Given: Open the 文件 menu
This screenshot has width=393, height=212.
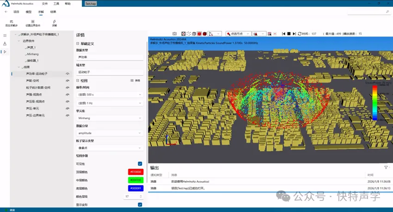Looking at the screenshot, I should [44, 4].
